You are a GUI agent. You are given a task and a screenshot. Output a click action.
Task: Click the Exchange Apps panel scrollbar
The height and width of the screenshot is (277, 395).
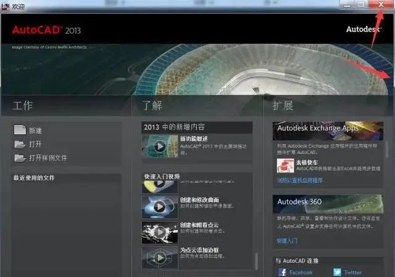point(387,150)
